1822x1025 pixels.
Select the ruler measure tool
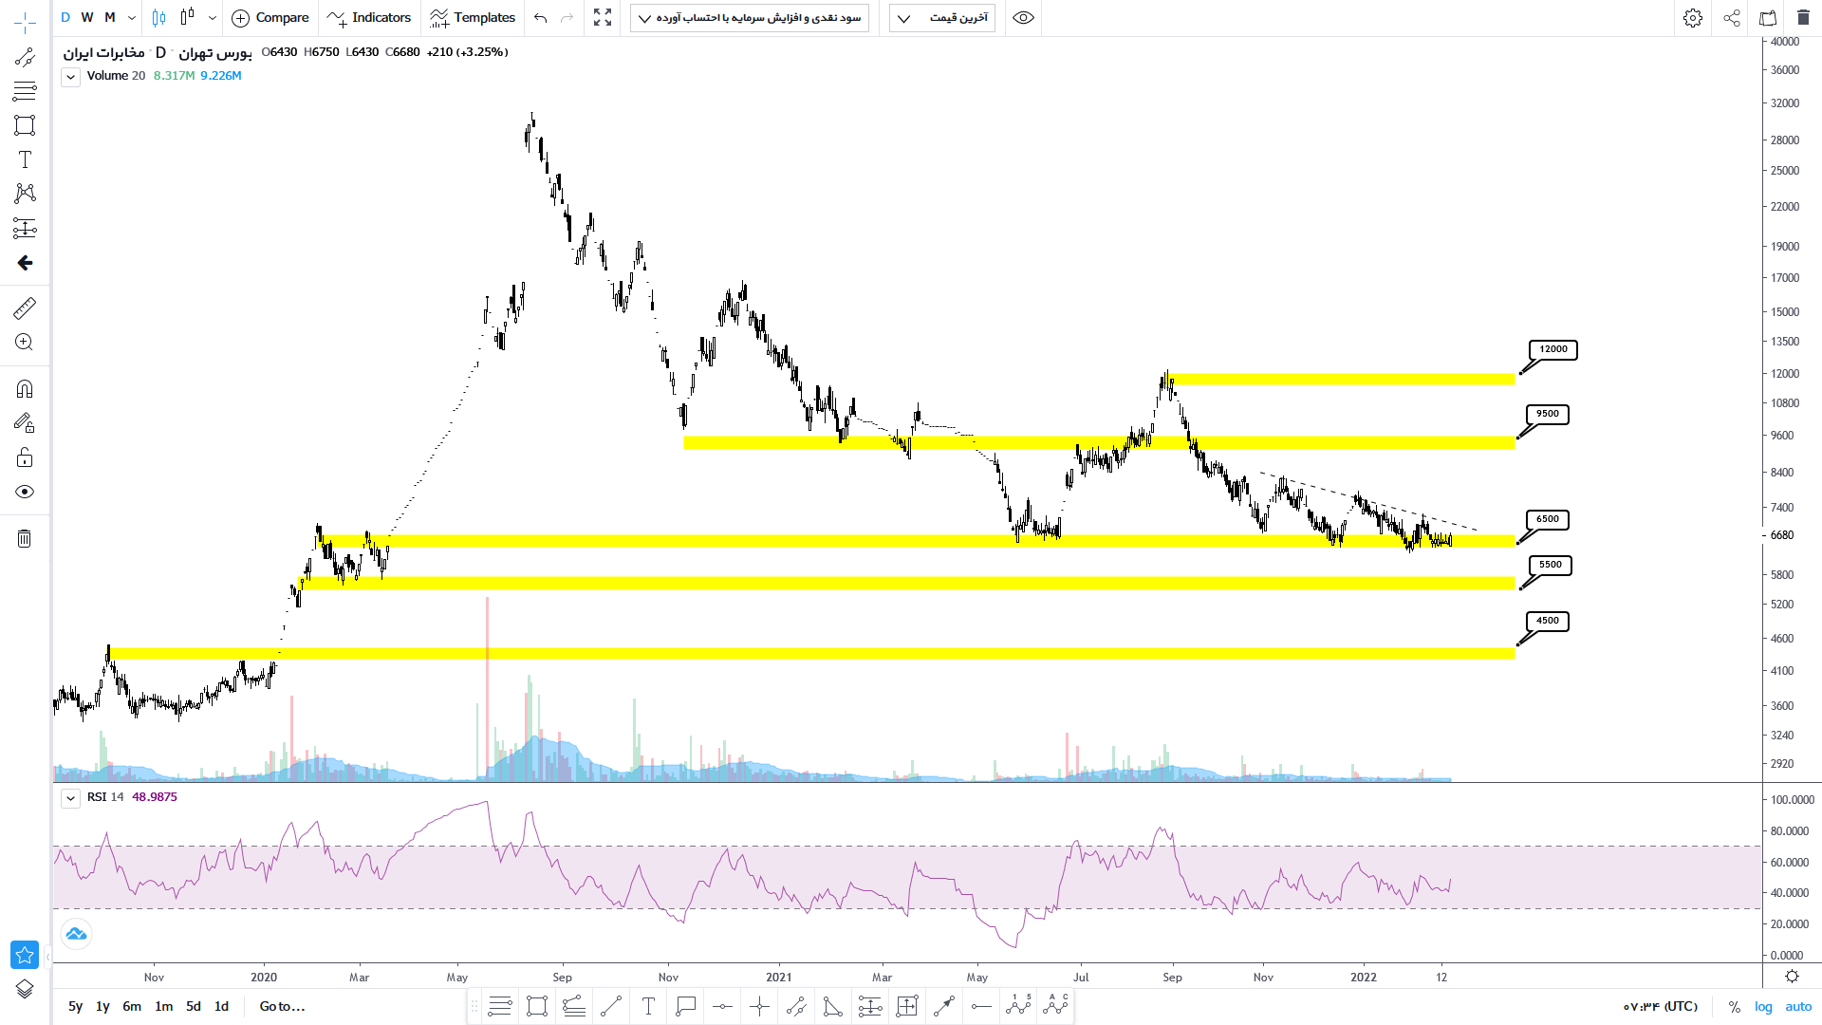pos(25,308)
